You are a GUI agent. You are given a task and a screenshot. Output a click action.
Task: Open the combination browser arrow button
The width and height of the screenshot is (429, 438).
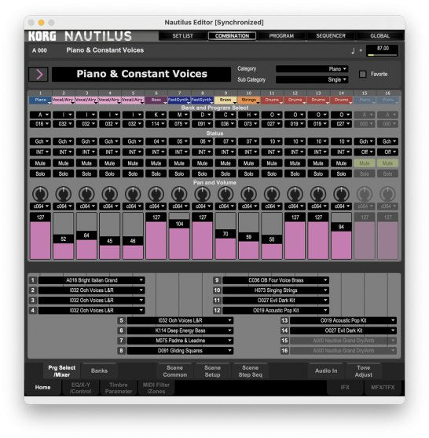point(38,75)
